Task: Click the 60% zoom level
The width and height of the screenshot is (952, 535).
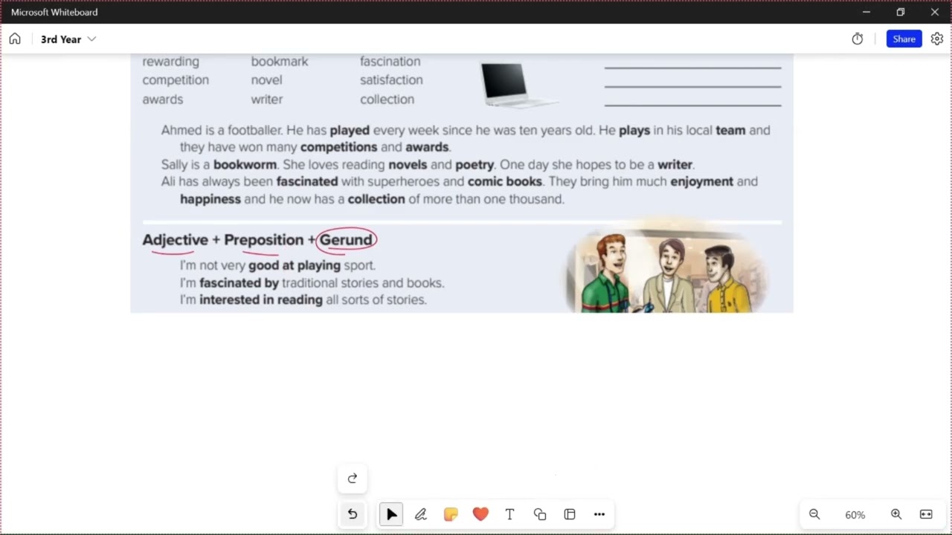Action: tap(855, 515)
